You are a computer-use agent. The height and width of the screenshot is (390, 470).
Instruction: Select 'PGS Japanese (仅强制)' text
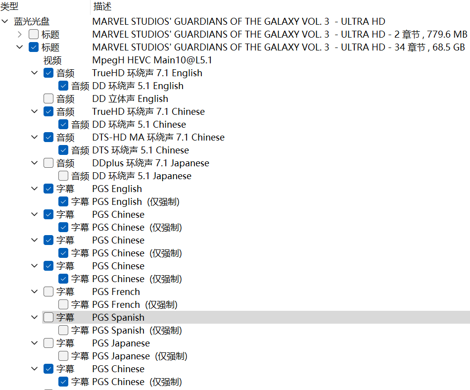140,356
